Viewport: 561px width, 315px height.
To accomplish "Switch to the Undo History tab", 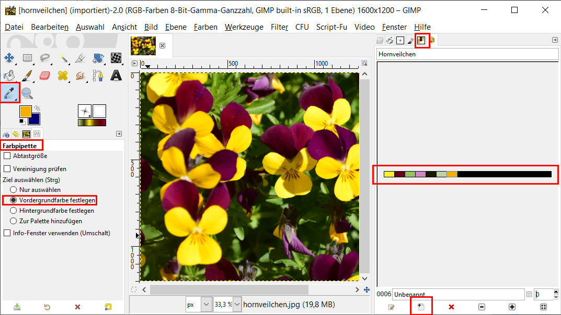I will pyautogui.click(x=16, y=134).
